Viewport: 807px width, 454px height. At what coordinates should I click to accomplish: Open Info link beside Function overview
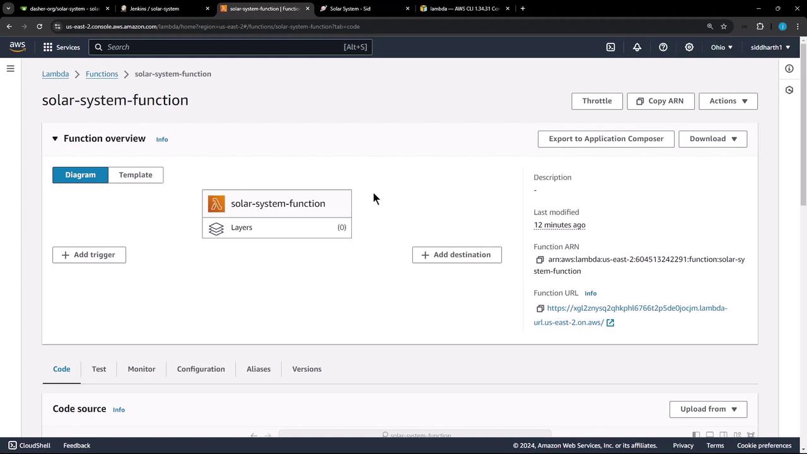[162, 139]
